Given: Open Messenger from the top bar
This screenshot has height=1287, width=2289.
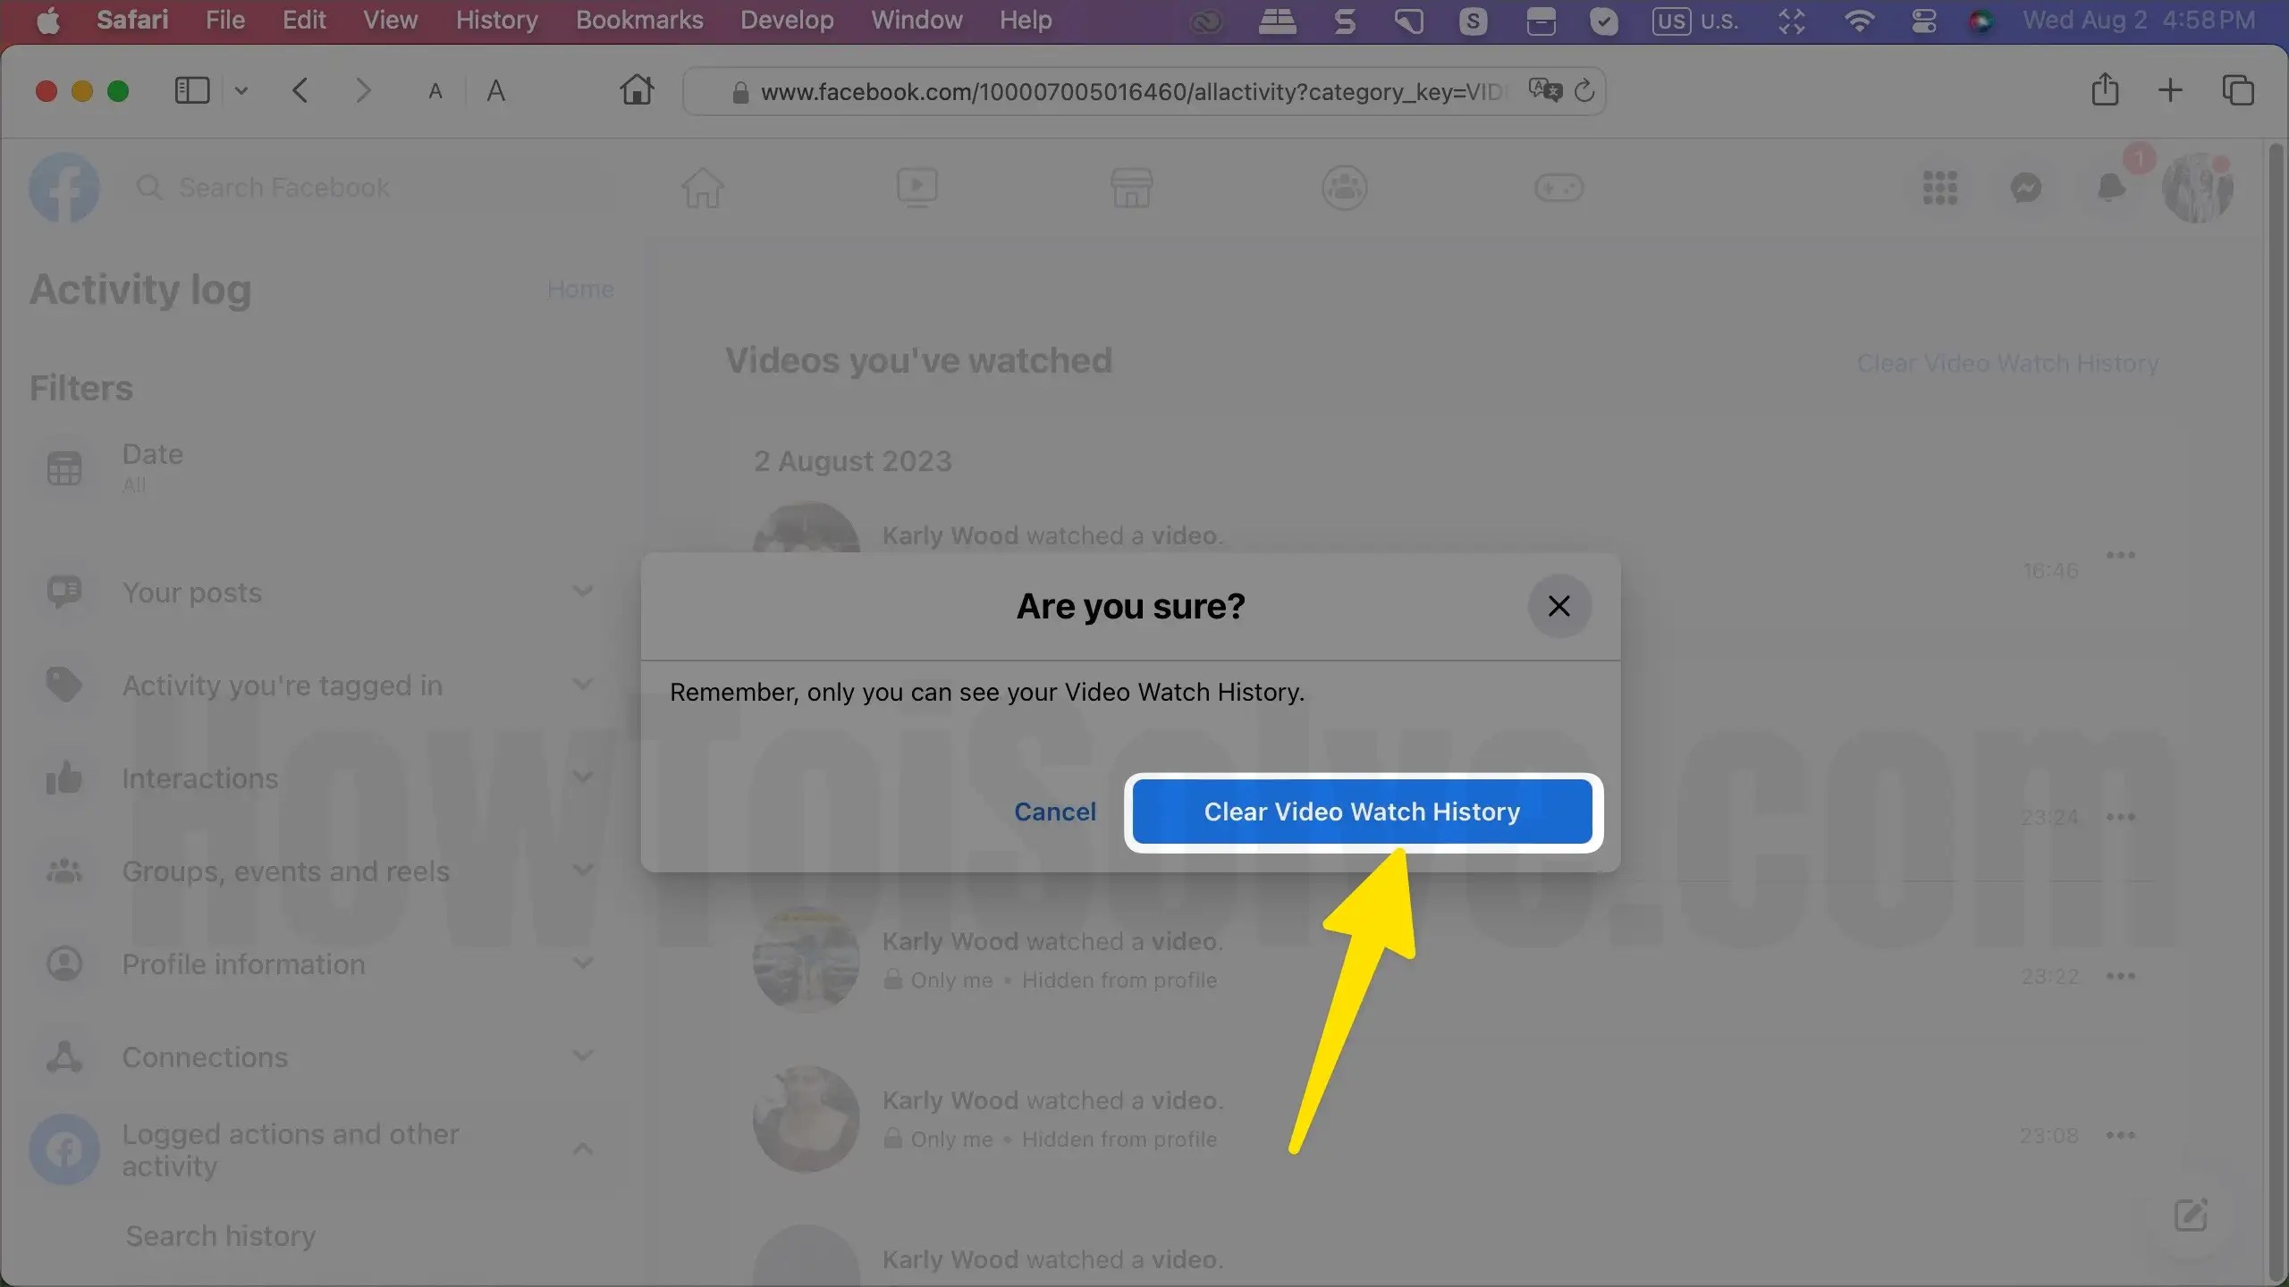Looking at the screenshot, I should coord(2026,188).
